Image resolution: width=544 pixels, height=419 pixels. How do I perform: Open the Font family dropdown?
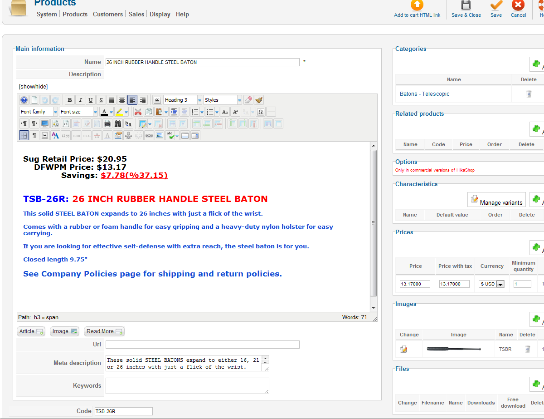pos(39,112)
